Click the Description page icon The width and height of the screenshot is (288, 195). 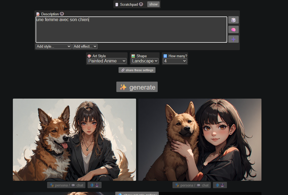tap(38, 14)
